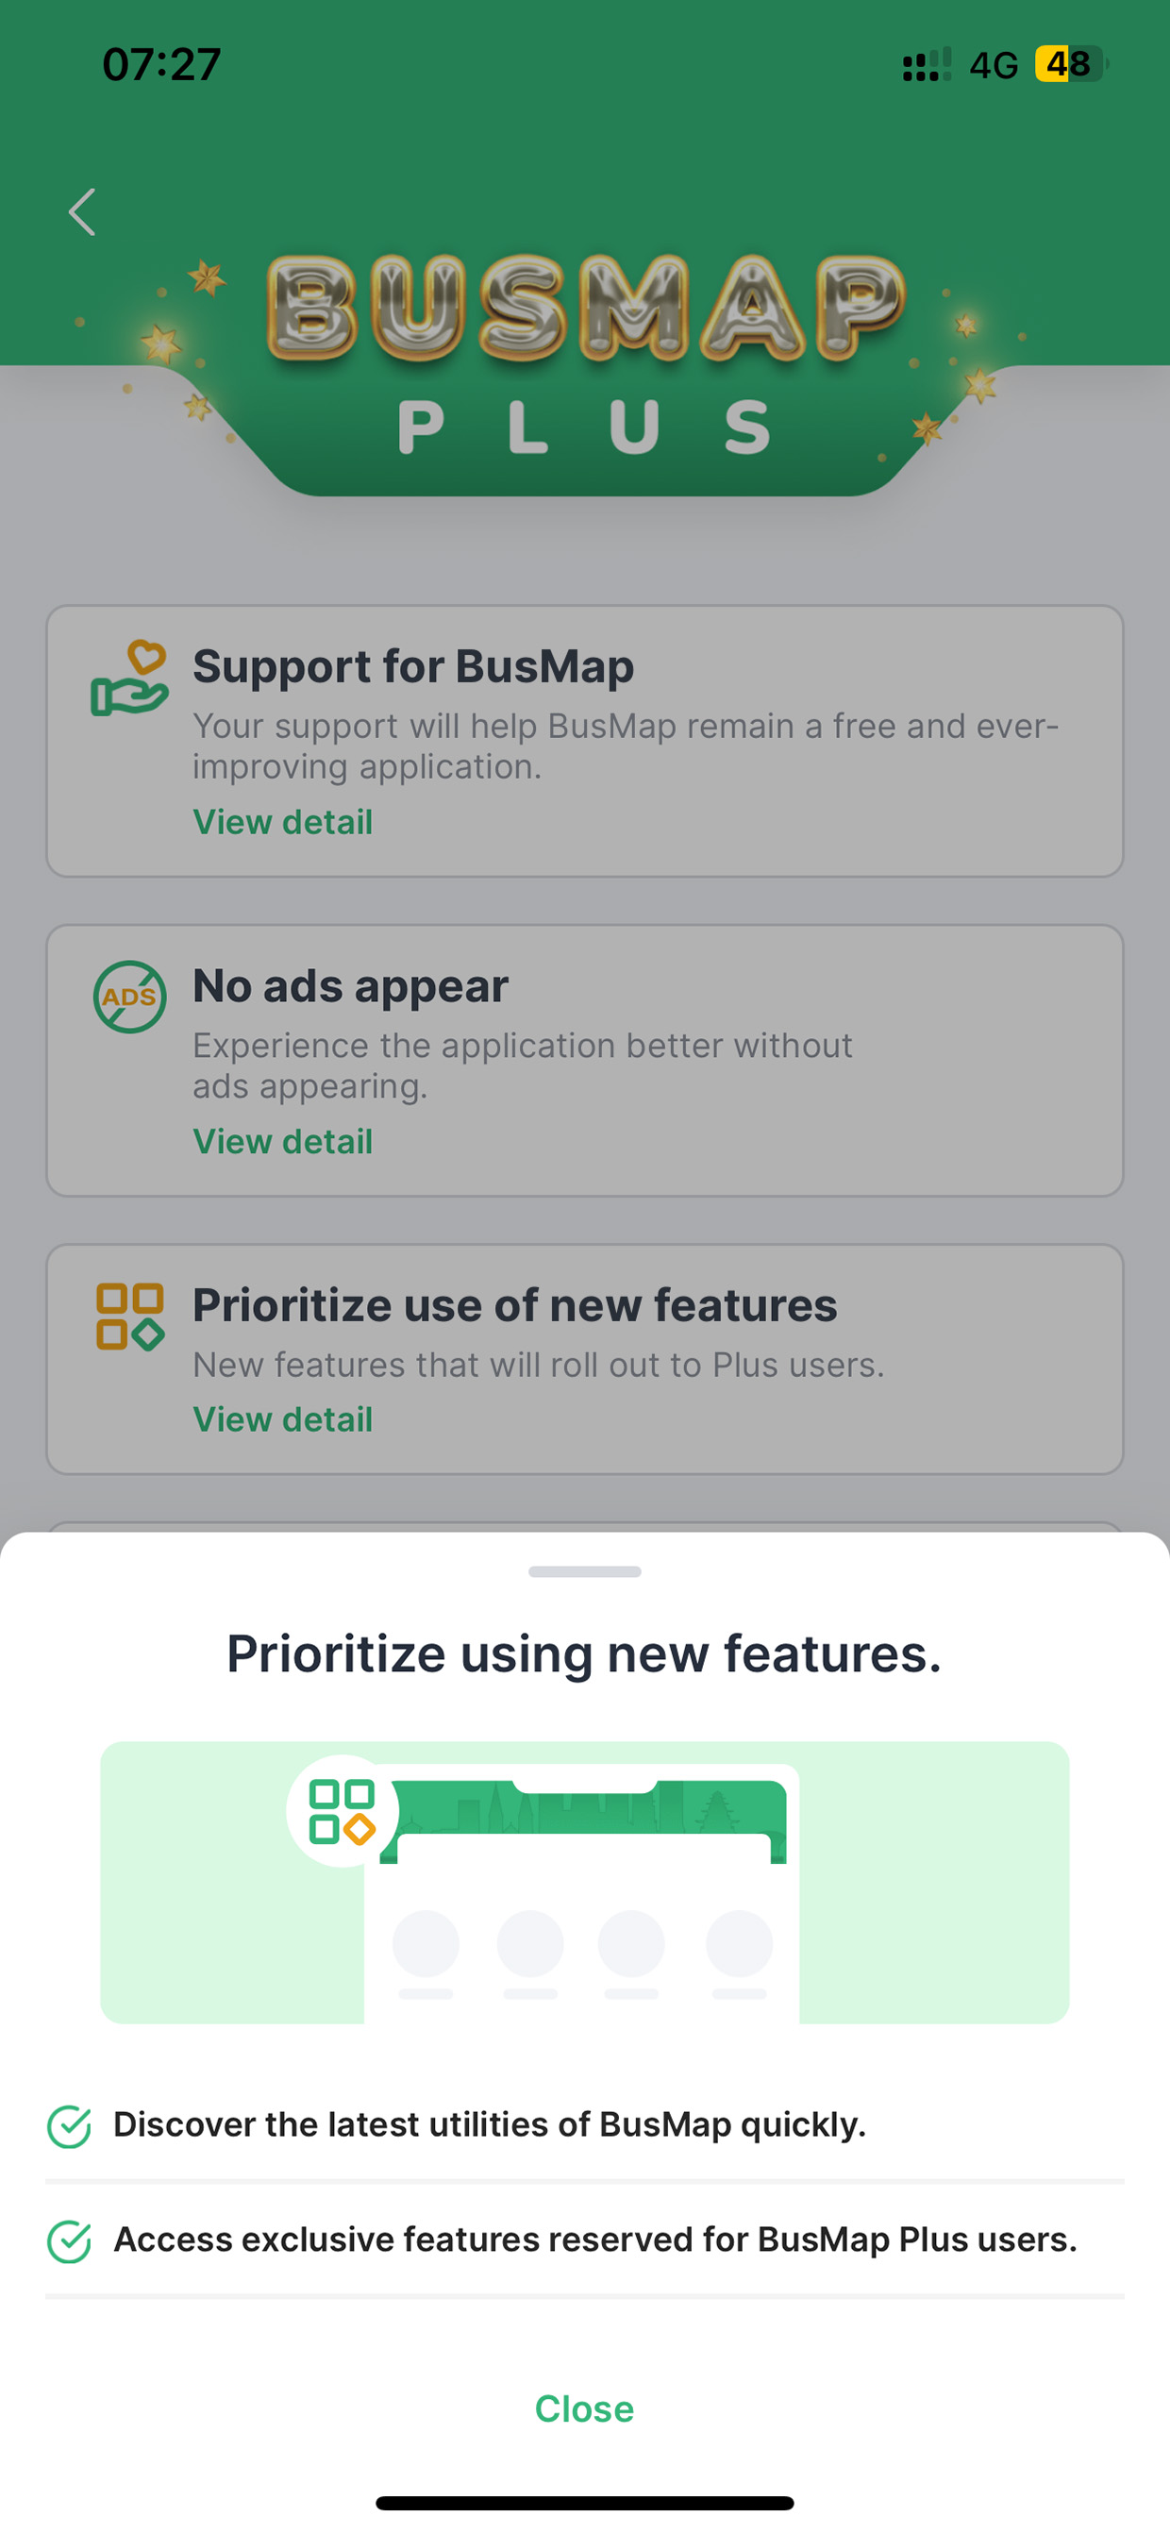
Task: Tap the grid icon on the sheet illustration
Action: coord(342,1811)
